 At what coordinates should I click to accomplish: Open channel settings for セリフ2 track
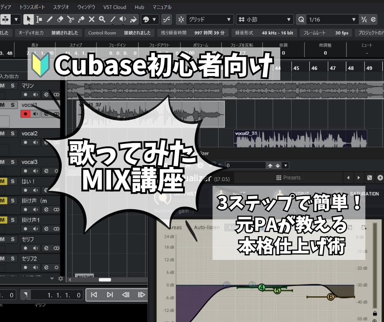coord(46,267)
